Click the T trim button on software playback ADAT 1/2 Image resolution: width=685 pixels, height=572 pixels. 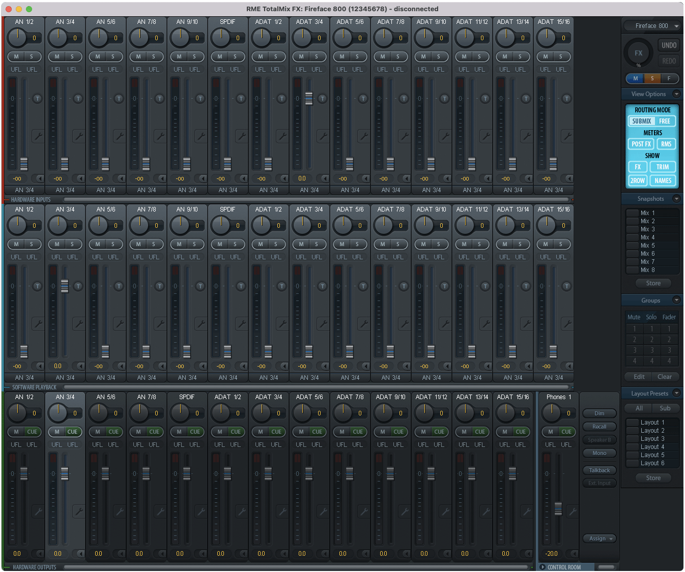pyautogui.click(x=281, y=286)
